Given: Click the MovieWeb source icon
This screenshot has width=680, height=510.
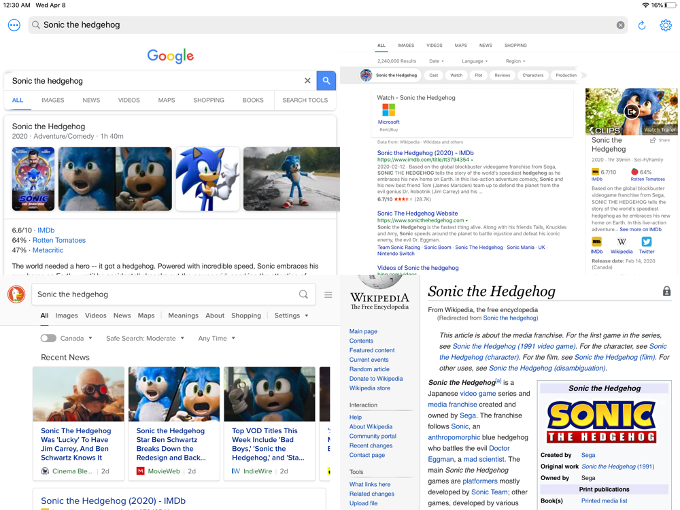Looking at the screenshot, I should (x=141, y=471).
